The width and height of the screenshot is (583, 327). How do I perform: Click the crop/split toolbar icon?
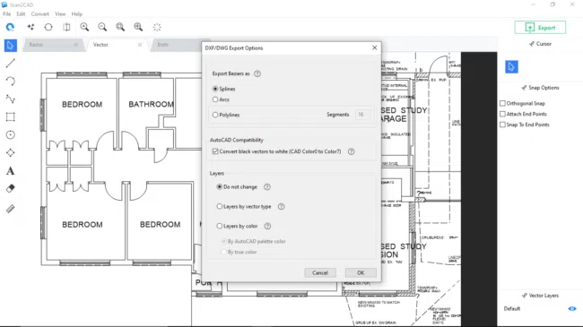66,27
